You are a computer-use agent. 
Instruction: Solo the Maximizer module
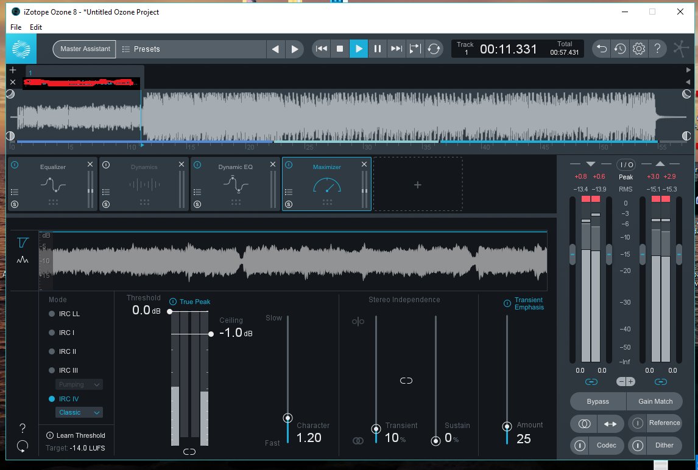pyautogui.click(x=289, y=204)
